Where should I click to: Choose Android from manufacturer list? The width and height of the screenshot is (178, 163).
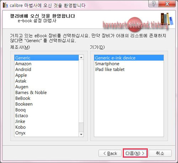pos(46,70)
